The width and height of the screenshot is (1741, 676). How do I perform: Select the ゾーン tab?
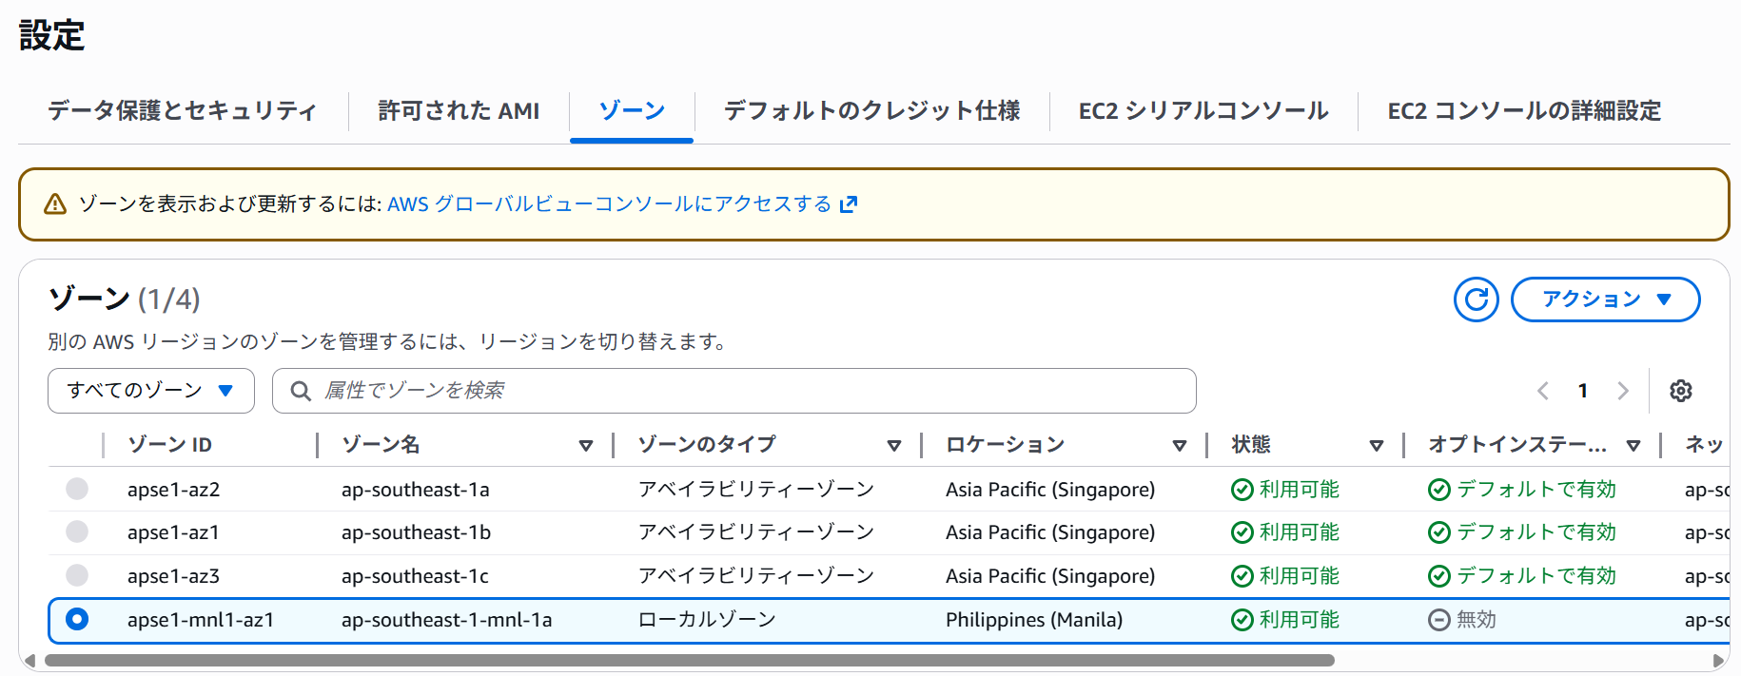click(x=632, y=111)
